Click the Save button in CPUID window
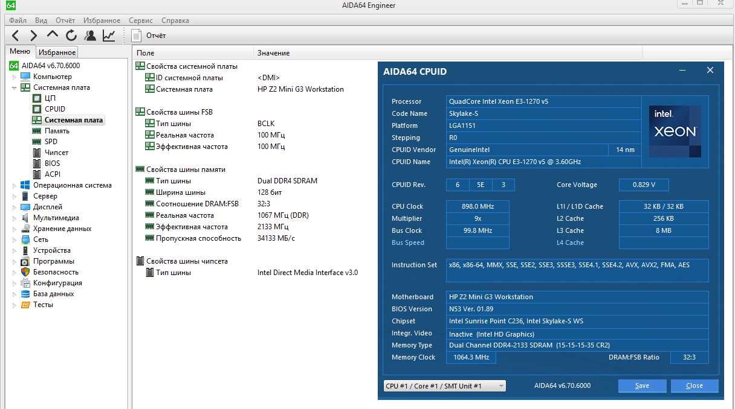This screenshot has height=409, width=735. tap(642, 385)
